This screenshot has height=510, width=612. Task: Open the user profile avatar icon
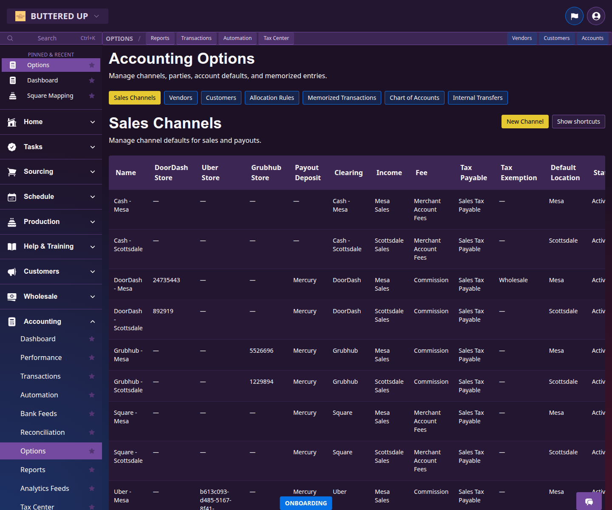(596, 16)
